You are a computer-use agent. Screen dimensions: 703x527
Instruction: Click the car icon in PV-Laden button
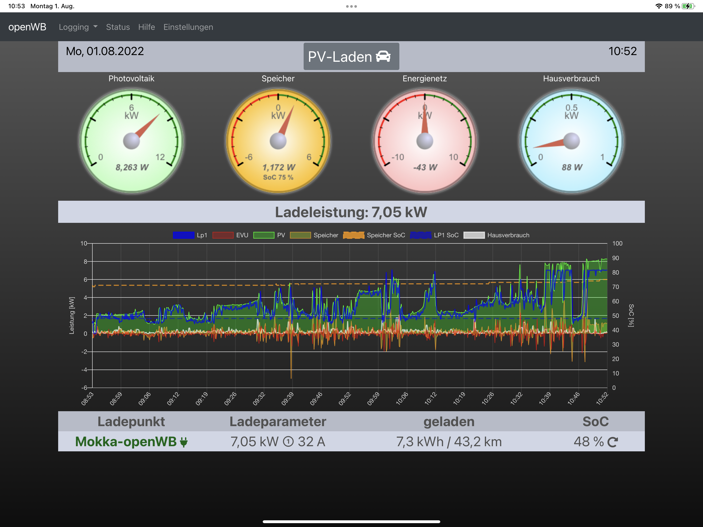383,56
